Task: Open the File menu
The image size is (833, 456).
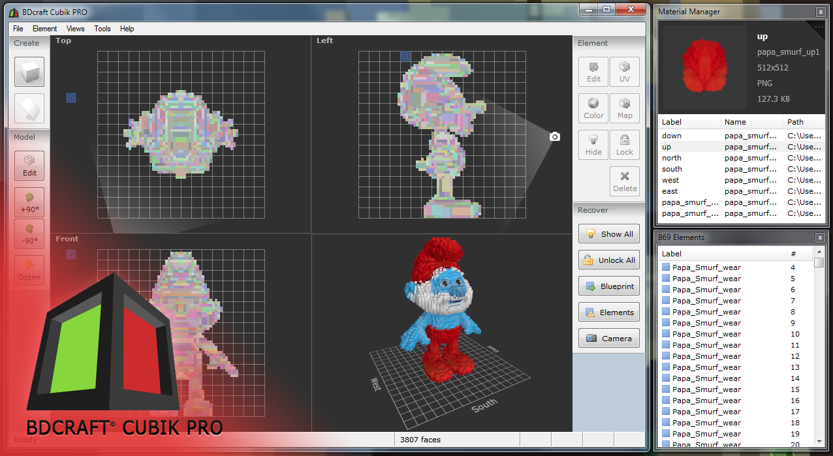Action: point(18,29)
